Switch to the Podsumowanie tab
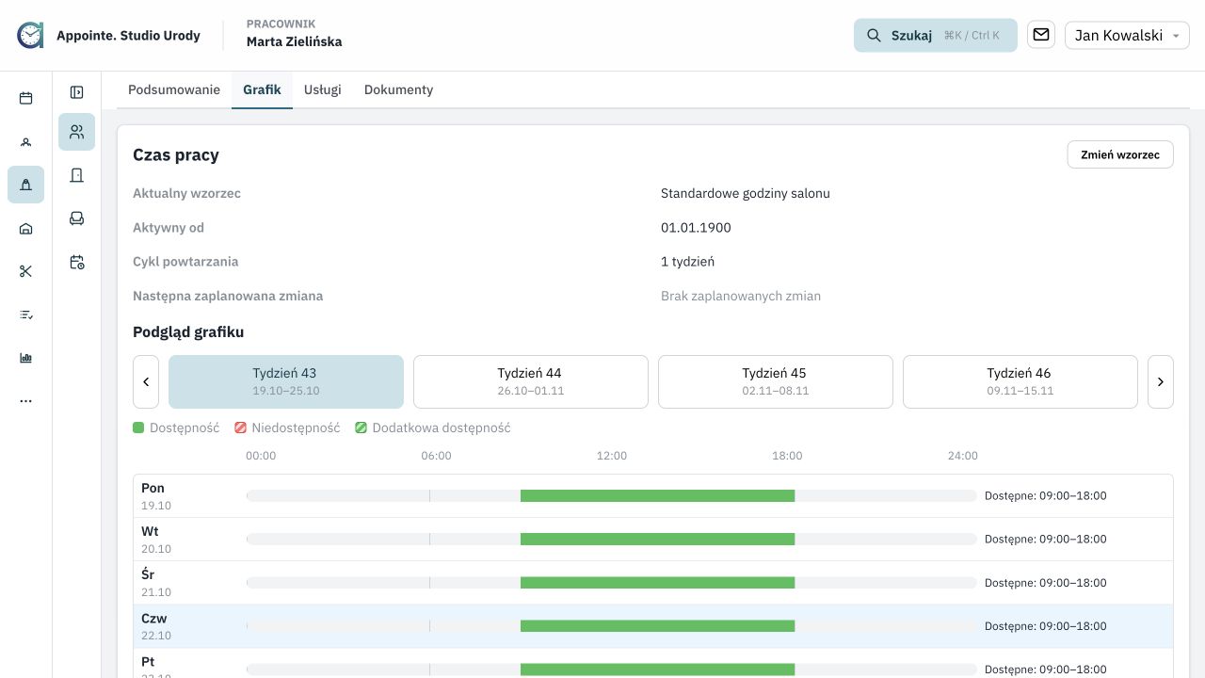 click(174, 89)
